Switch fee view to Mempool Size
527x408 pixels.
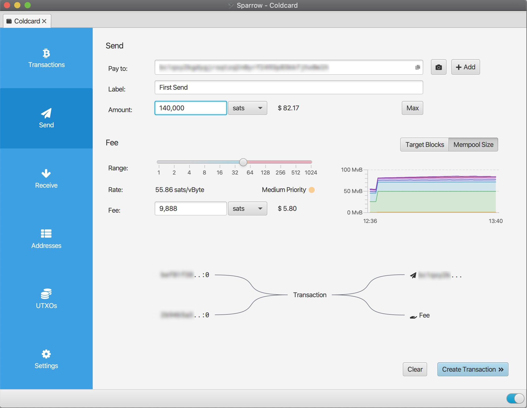click(x=473, y=145)
